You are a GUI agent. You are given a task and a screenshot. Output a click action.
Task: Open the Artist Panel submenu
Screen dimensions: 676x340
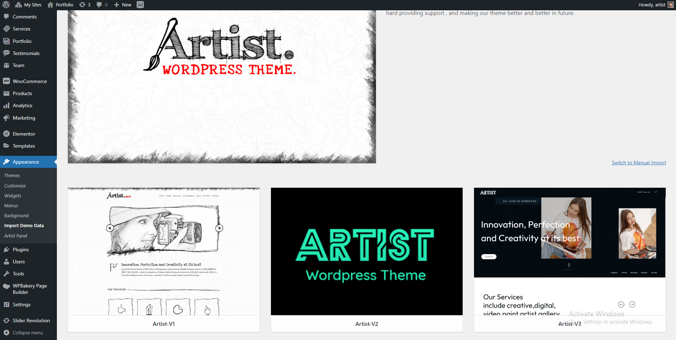point(16,236)
